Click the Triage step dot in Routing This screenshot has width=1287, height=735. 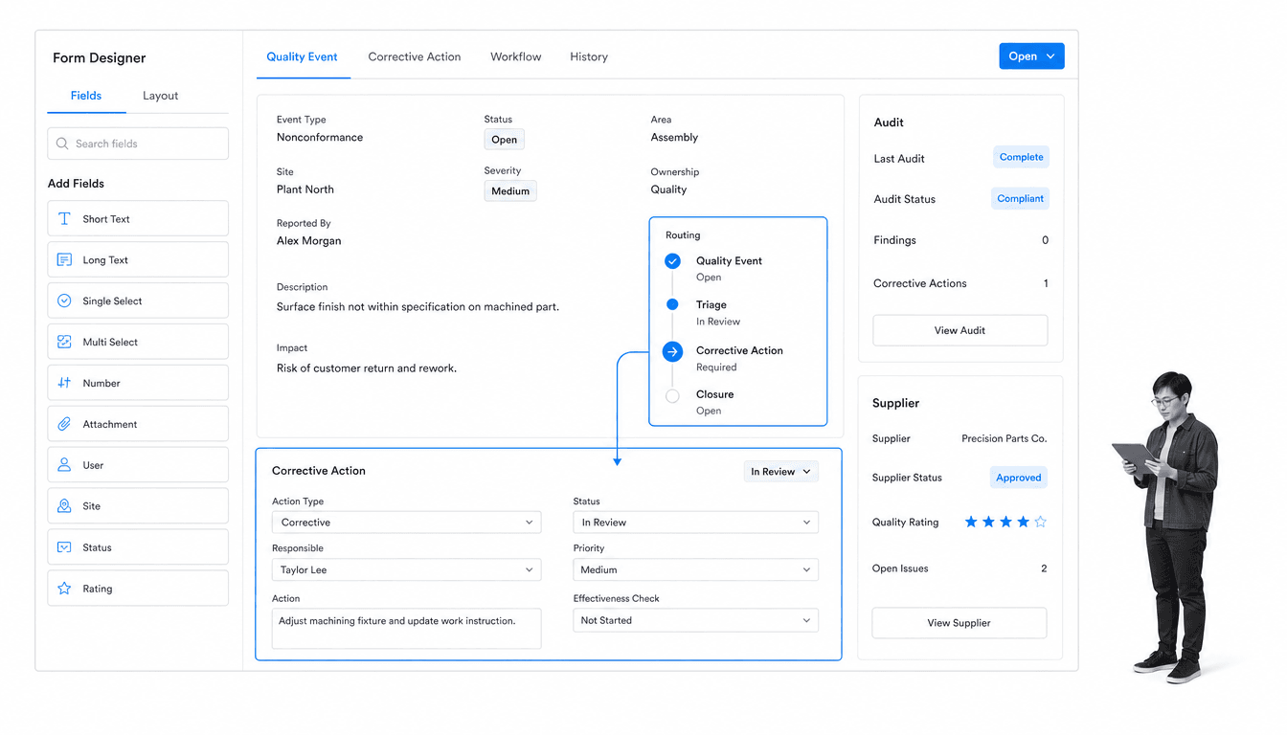[672, 304]
